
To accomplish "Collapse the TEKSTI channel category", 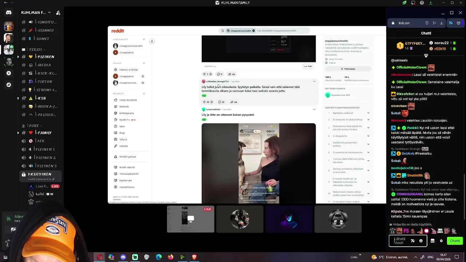I will [35, 50].
